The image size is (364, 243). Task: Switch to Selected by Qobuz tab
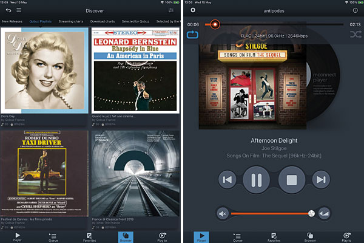[x=135, y=21]
